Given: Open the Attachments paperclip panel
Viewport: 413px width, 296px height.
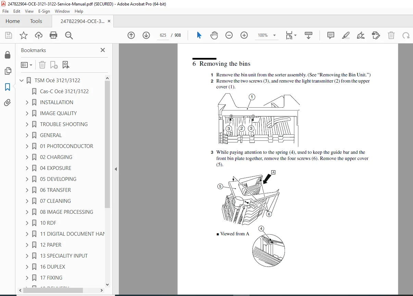Looking at the screenshot, I should click(8, 102).
